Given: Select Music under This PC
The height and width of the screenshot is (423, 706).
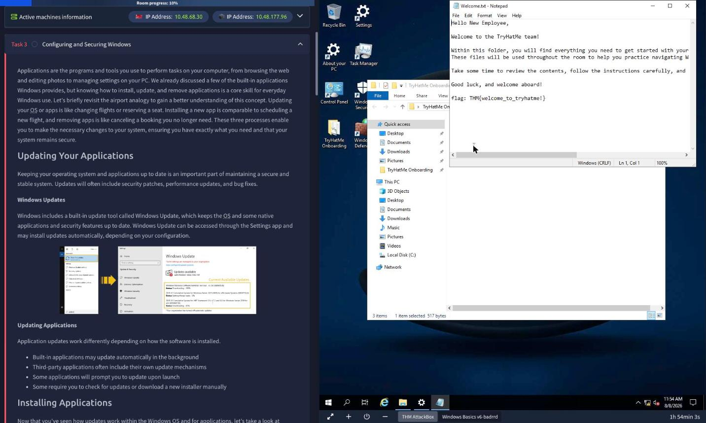Looking at the screenshot, I should 393,228.
